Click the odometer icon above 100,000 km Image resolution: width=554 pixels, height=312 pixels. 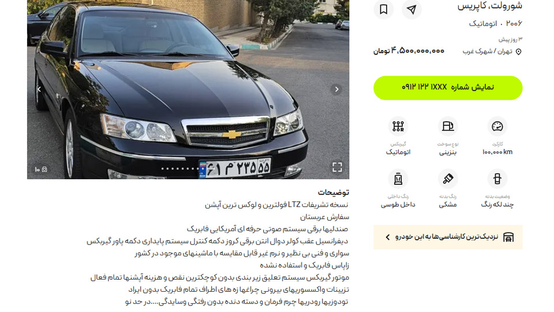pyautogui.click(x=497, y=127)
